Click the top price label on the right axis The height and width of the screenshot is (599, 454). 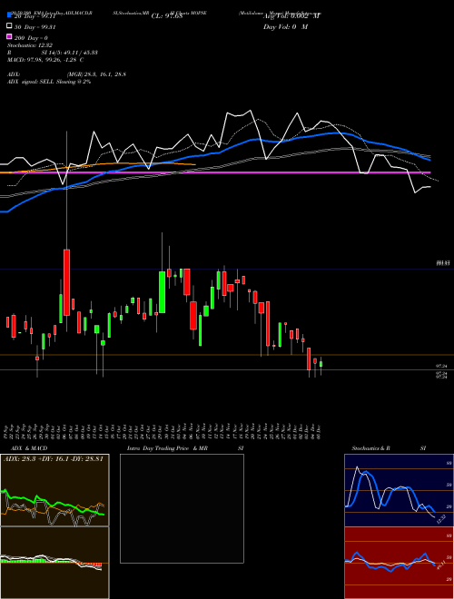point(443,263)
